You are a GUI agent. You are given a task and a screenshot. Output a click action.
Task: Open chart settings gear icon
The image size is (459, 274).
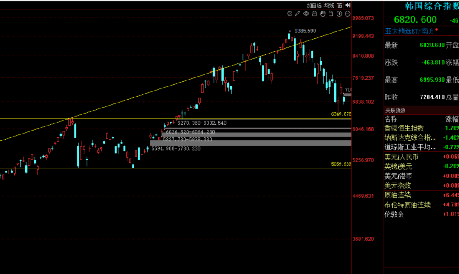[289, 14]
